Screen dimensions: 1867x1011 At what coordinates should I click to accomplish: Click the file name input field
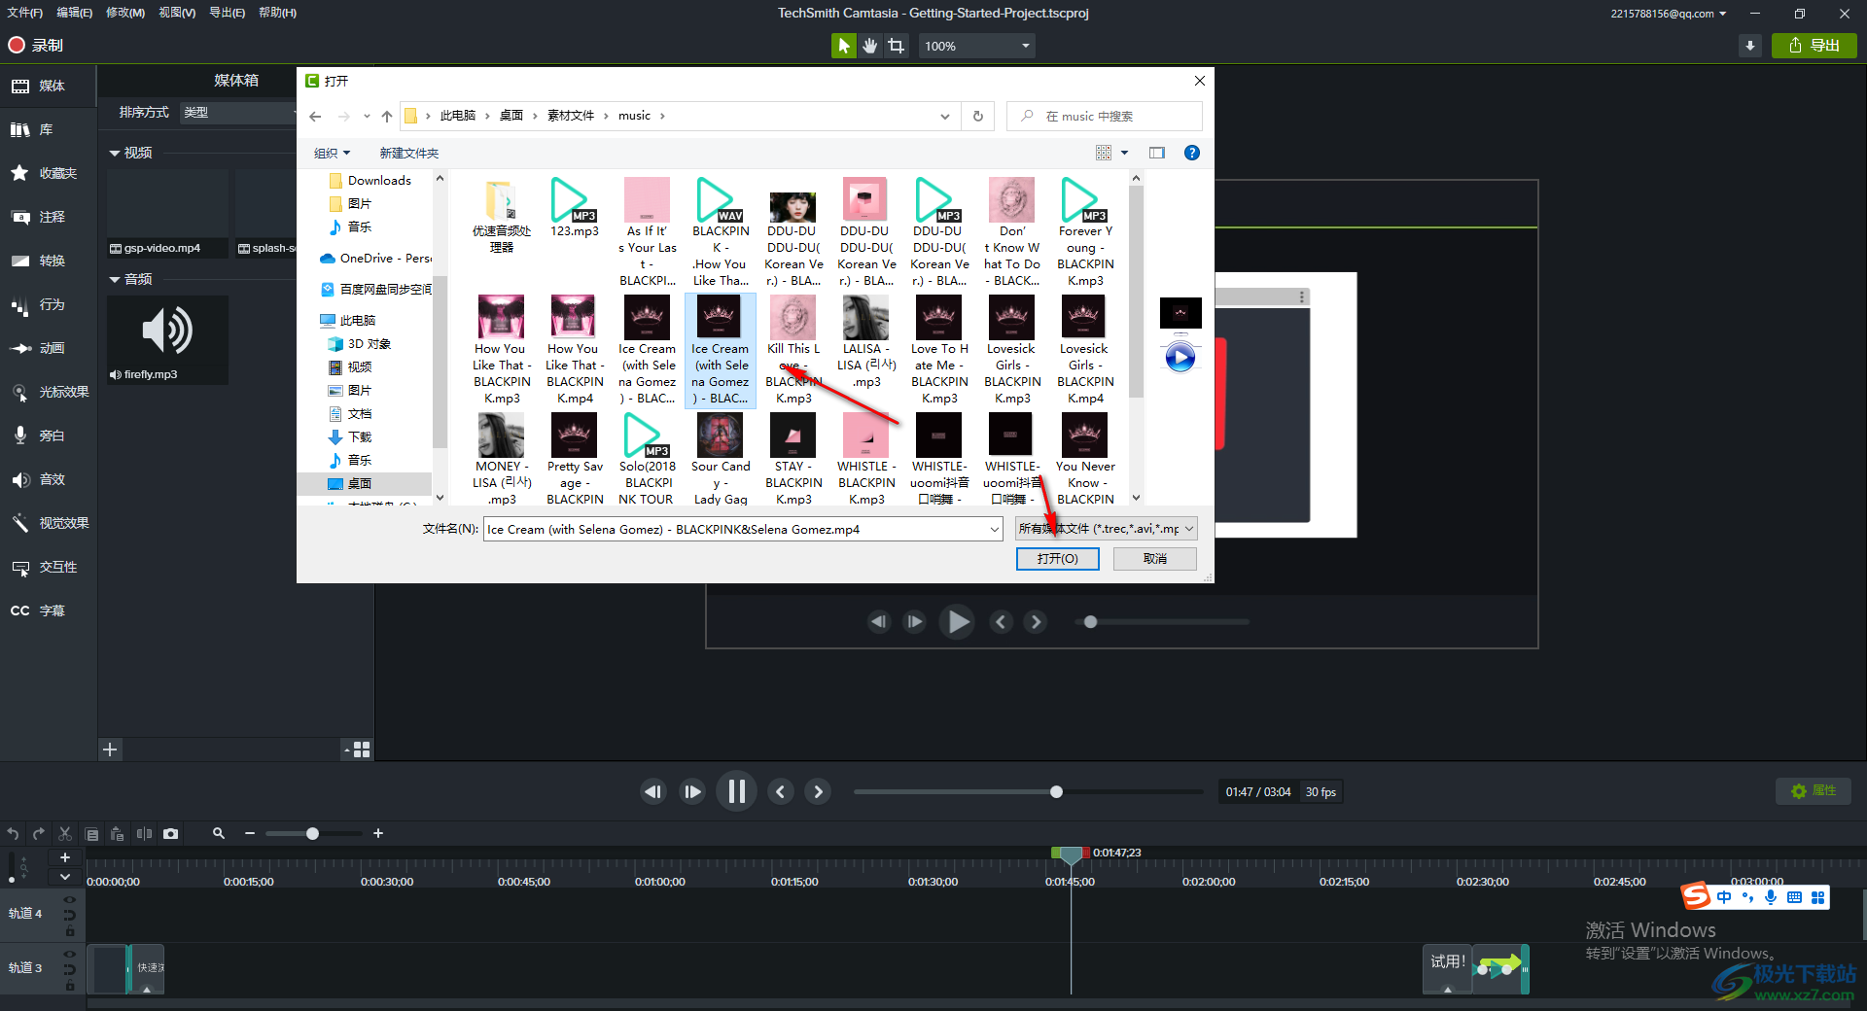point(743,529)
